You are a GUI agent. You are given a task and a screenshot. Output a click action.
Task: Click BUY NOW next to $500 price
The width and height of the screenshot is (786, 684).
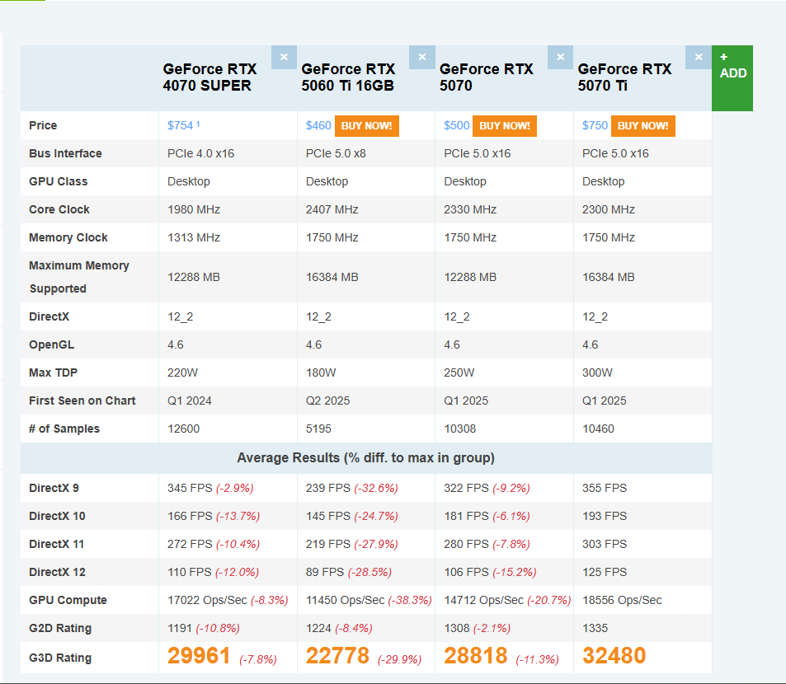(x=505, y=126)
